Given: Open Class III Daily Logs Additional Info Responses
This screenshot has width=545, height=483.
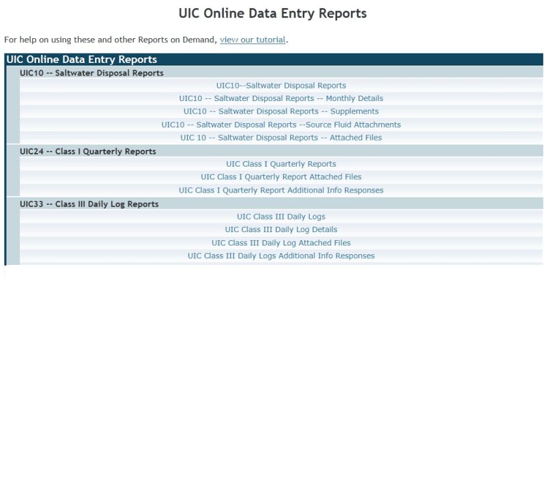Looking at the screenshot, I should (x=281, y=256).
